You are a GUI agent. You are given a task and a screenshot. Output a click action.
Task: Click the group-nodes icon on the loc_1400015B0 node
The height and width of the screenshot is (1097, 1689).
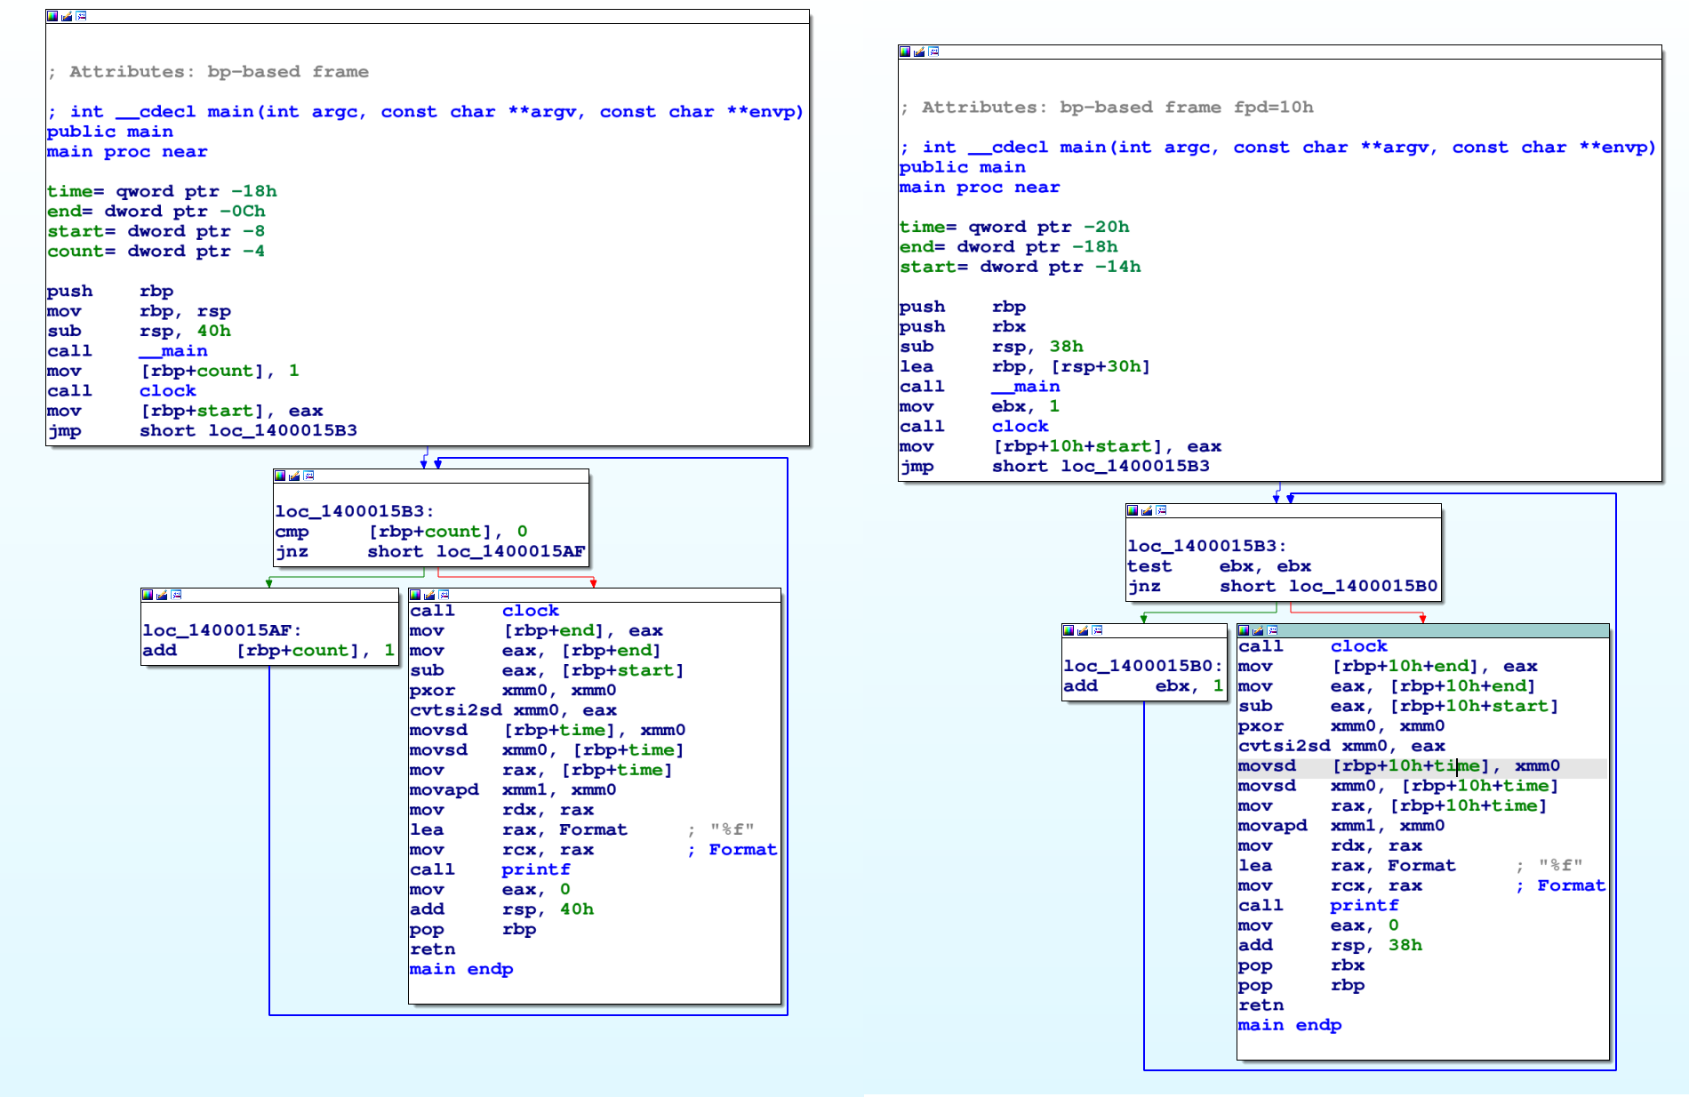(1097, 630)
